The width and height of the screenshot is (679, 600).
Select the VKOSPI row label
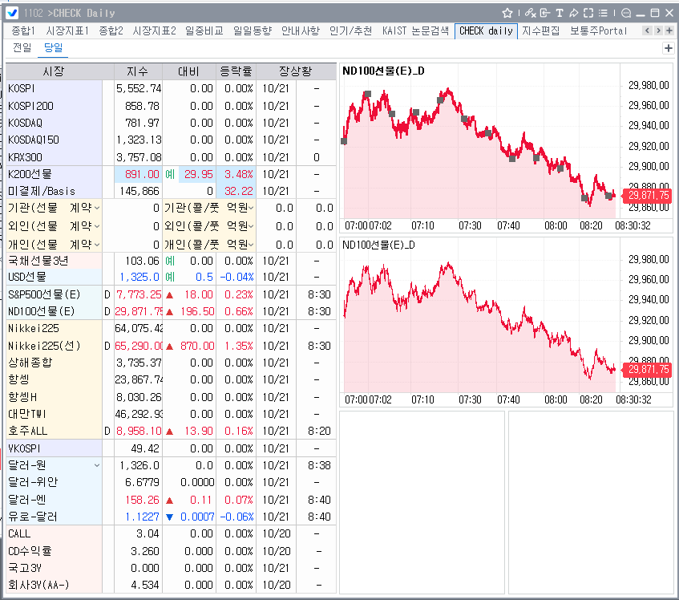coord(24,448)
